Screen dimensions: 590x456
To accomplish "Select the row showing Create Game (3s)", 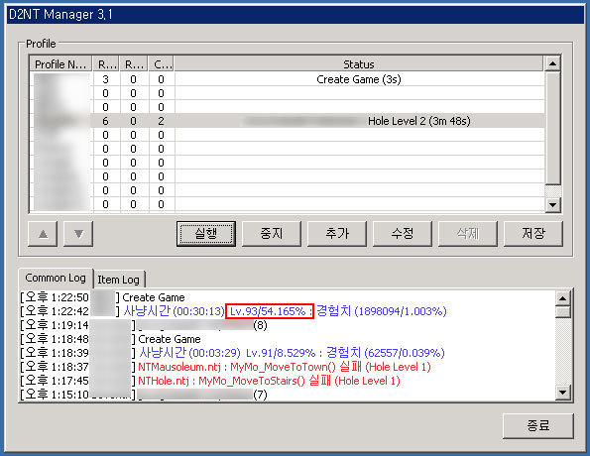I will (x=288, y=79).
